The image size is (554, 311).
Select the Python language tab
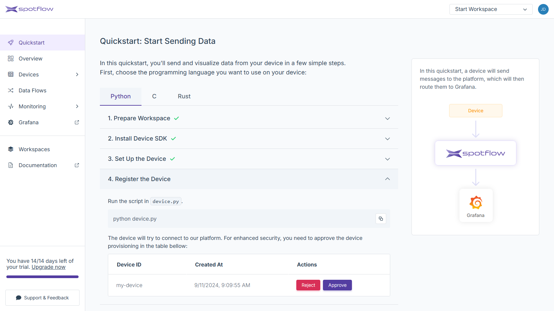pyautogui.click(x=121, y=96)
